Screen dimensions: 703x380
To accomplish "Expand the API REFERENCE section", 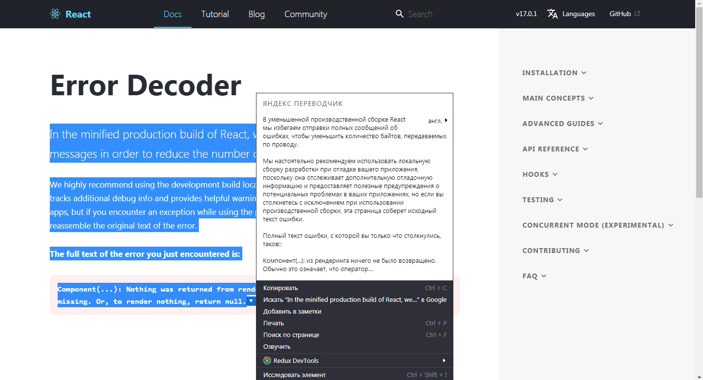I will 555,149.
